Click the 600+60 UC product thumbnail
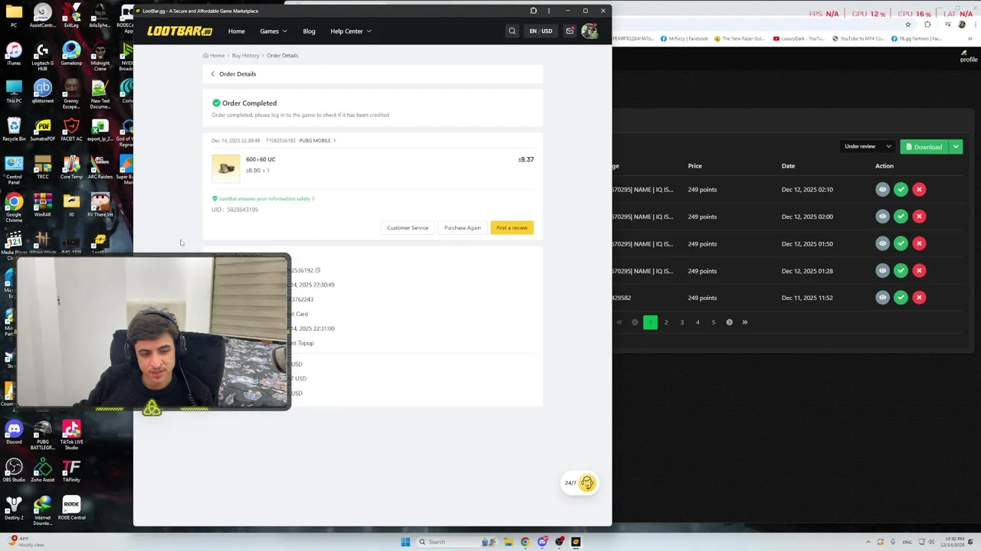The width and height of the screenshot is (981, 551). pos(226,168)
